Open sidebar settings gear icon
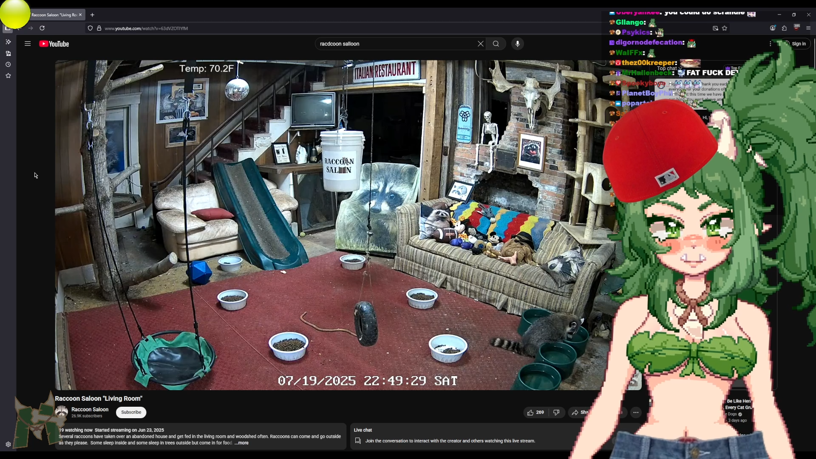 (x=8, y=445)
